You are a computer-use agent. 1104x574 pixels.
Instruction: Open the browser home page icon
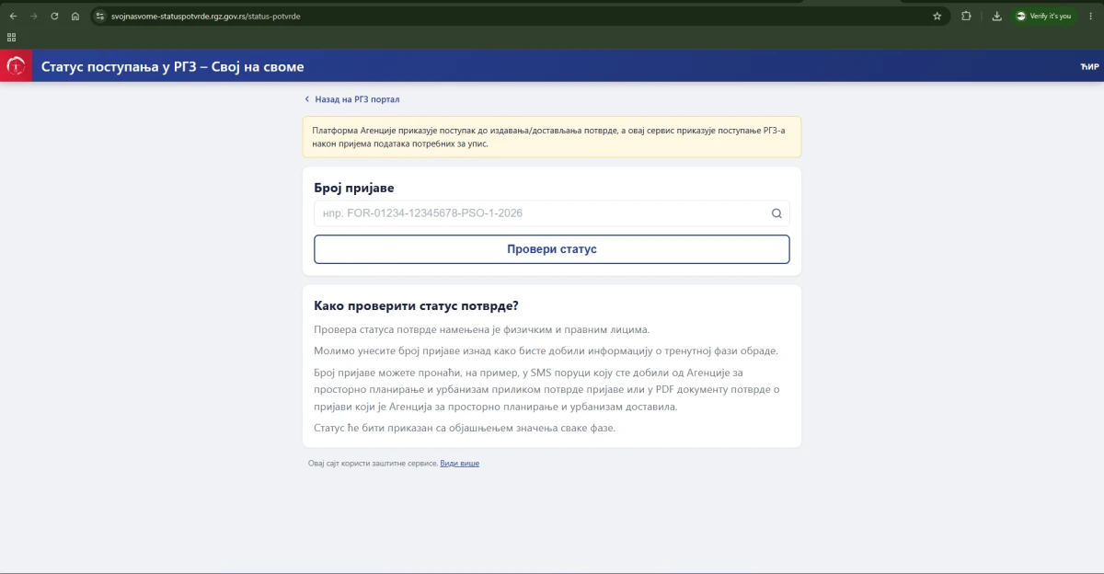click(75, 16)
